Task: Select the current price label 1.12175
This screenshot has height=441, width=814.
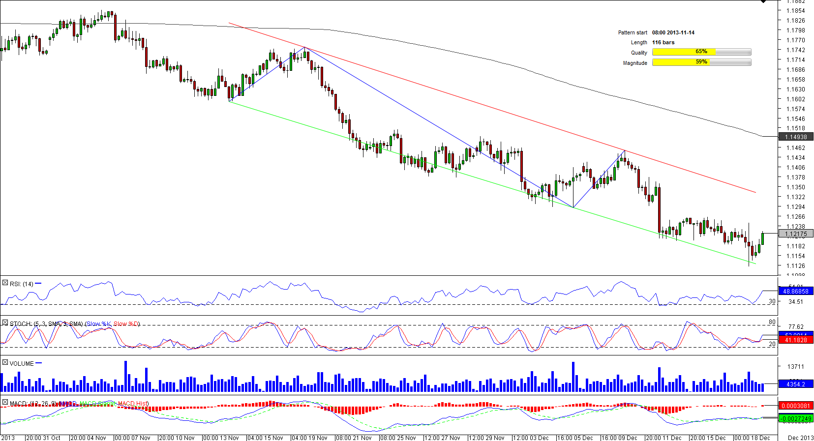Action: [x=795, y=234]
